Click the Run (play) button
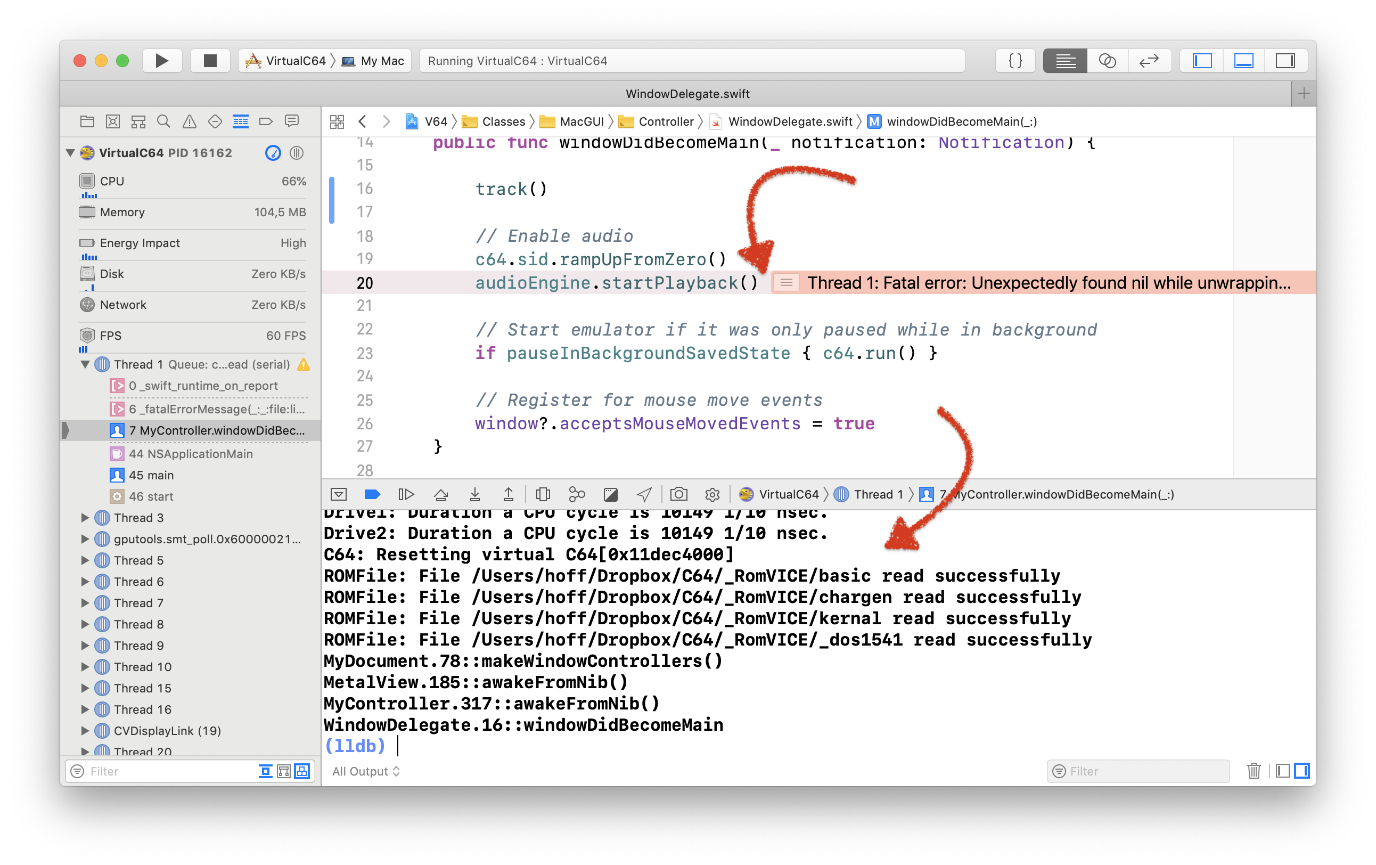1376x865 pixels. (162, 61)
